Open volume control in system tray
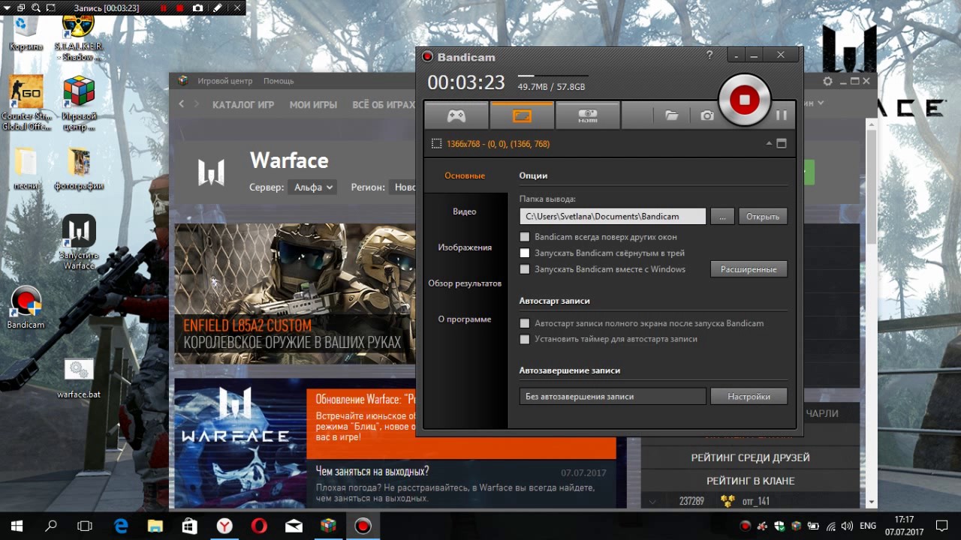The width and height of the screenshot is (961, 540). click(x=847, y=526)
